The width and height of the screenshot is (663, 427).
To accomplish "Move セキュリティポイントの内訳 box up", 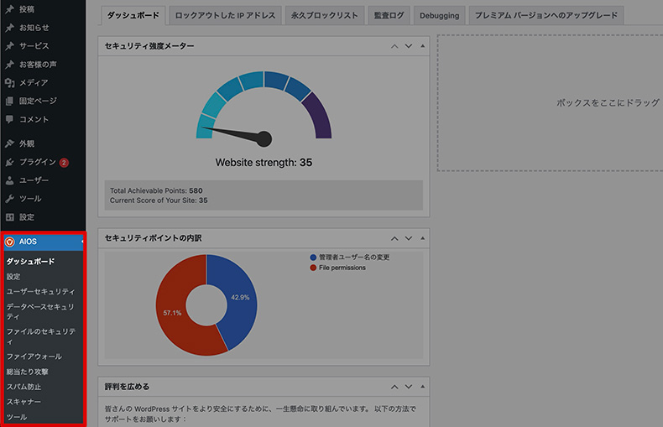I will click(394, 238).
